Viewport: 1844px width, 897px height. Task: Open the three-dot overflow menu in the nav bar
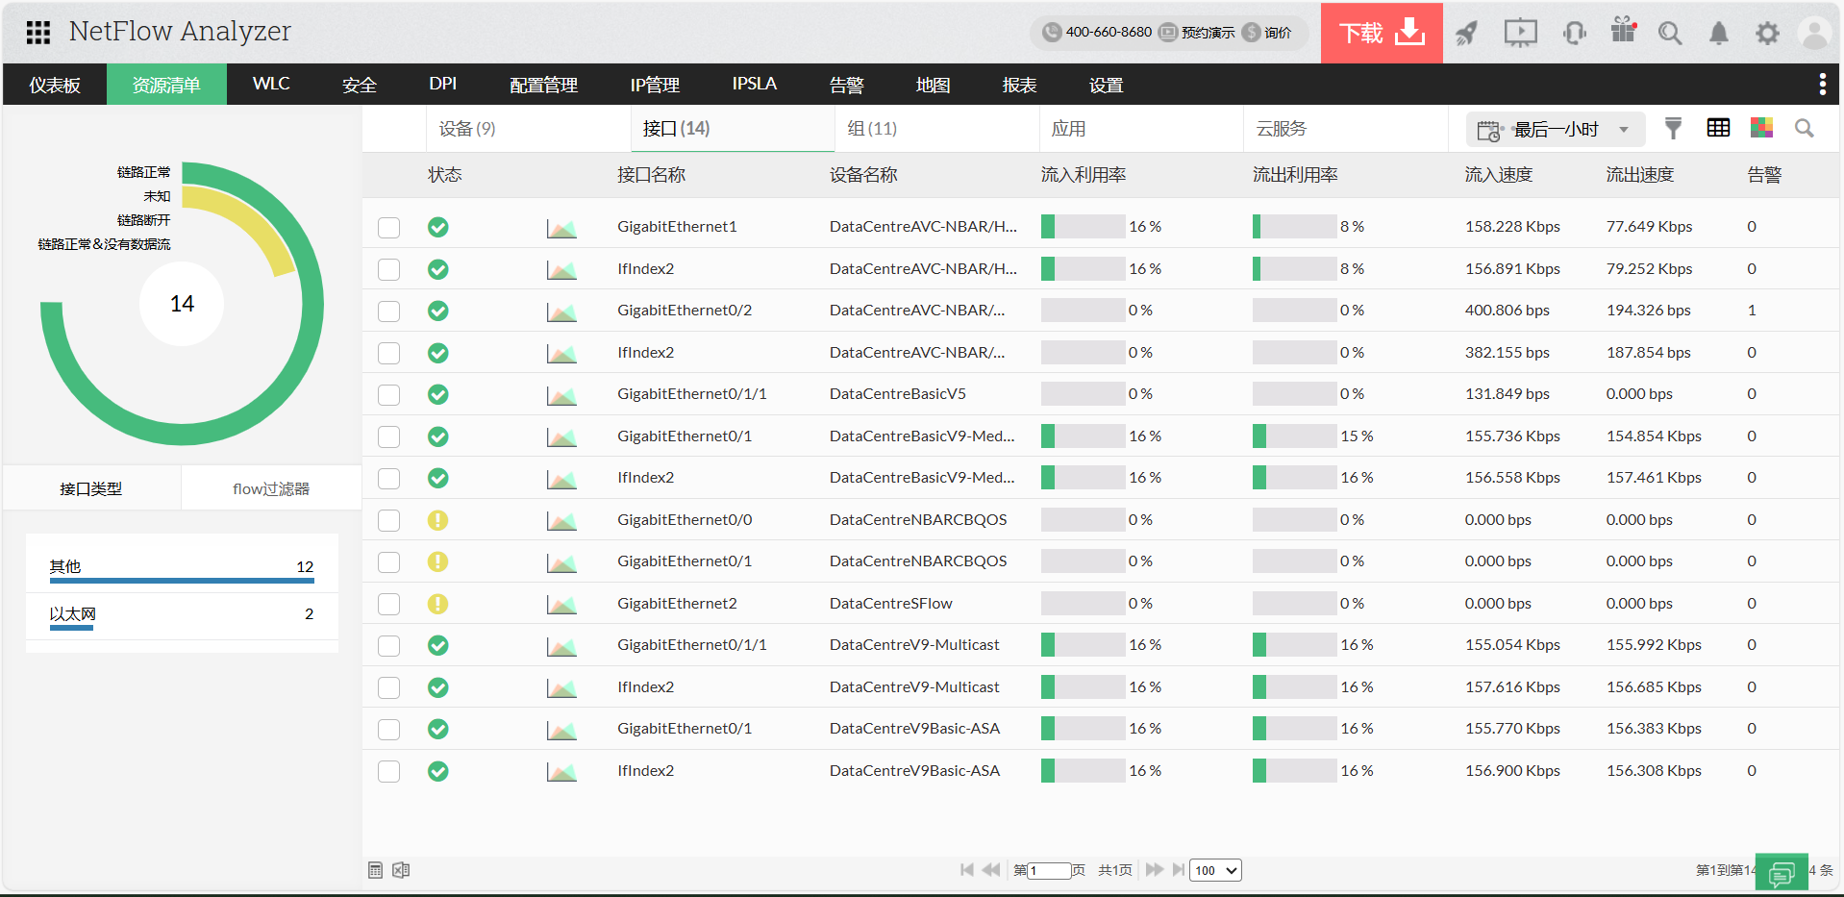click(x=1822, y=85)
